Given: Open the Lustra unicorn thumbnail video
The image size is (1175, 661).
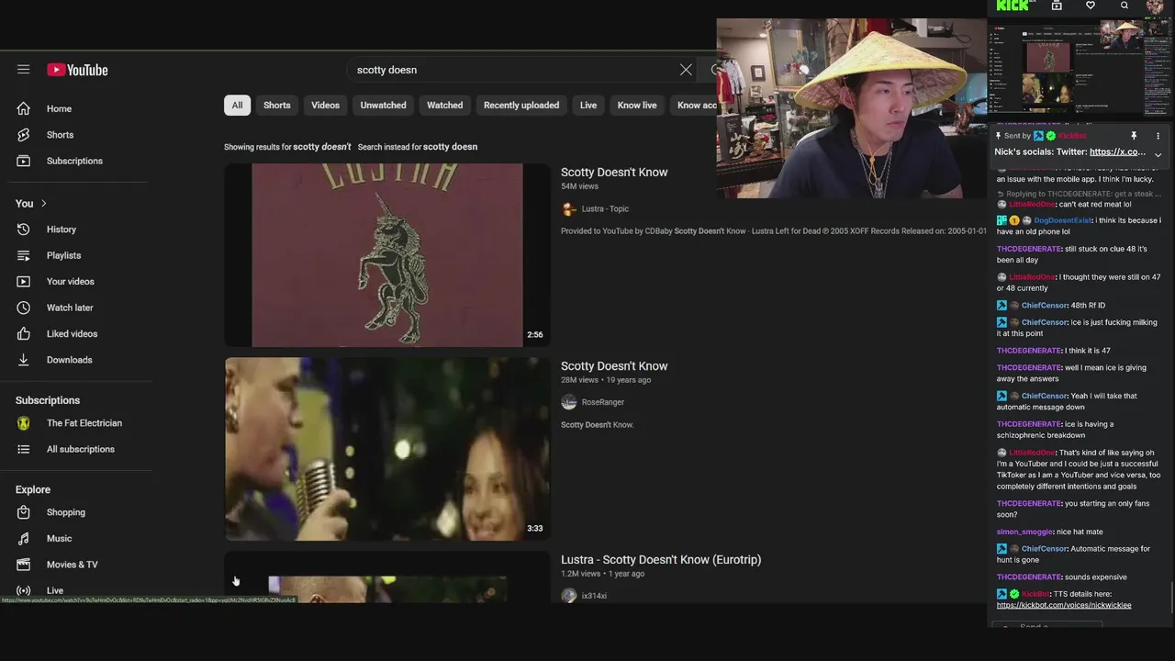Looking at the screenshot, I should coord(387,255).
